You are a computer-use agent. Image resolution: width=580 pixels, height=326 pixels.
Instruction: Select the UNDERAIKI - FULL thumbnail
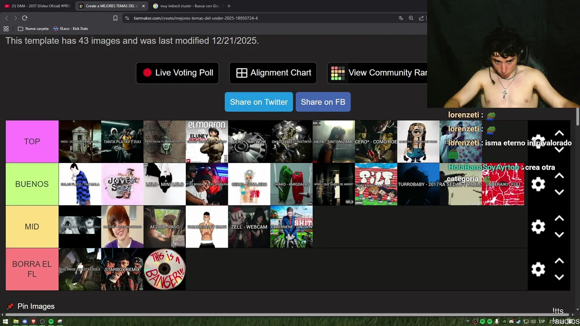tap(503, 184)
